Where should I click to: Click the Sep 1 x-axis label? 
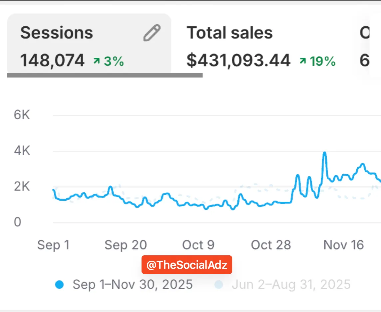[x=53, y=245]
